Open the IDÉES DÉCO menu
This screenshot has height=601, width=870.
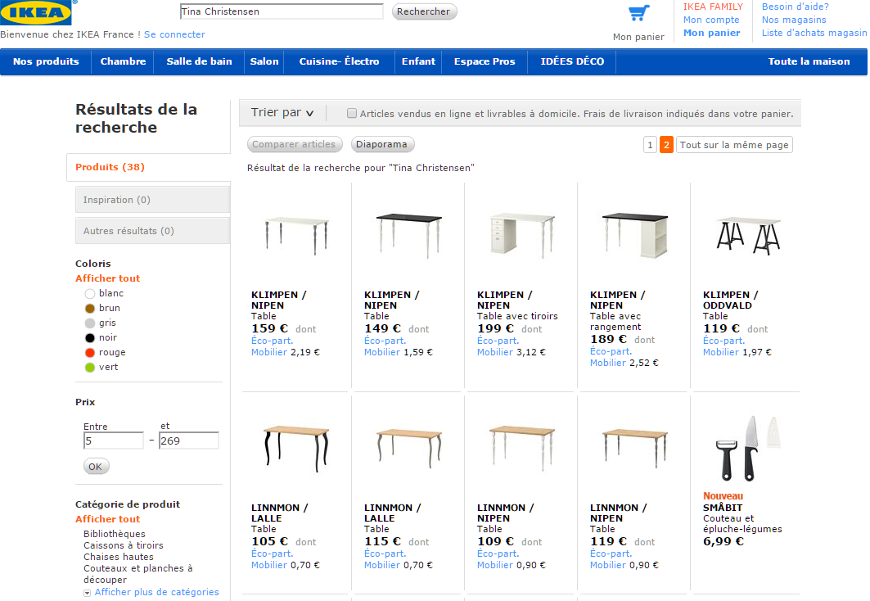click(572, 61)
